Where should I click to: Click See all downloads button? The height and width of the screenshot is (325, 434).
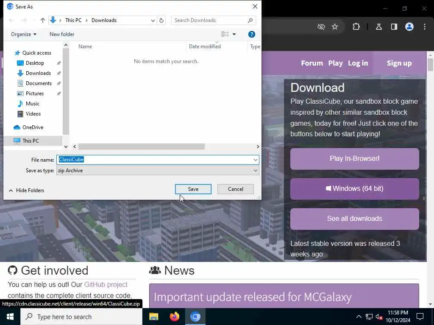point(355,219)
